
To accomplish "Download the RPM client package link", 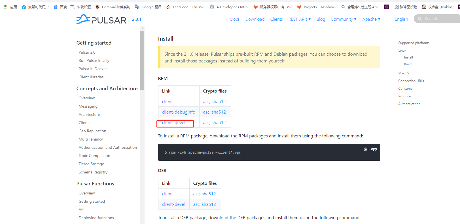I will point(167,101).
